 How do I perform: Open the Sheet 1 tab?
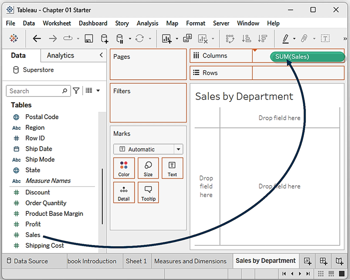[x=136, y=261]
